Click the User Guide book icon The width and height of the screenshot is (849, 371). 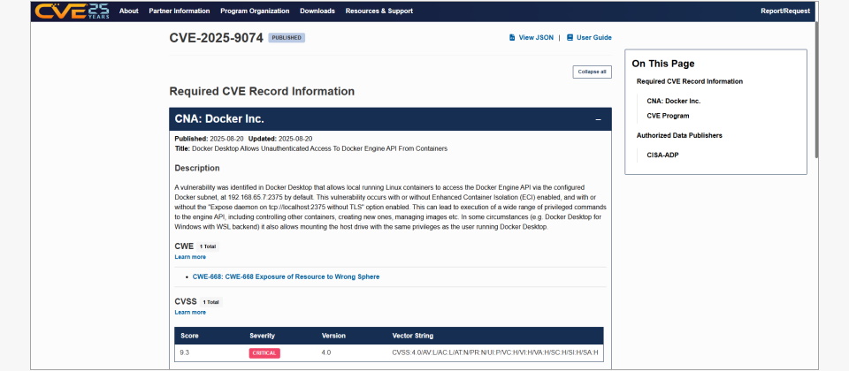click(570, 38)
